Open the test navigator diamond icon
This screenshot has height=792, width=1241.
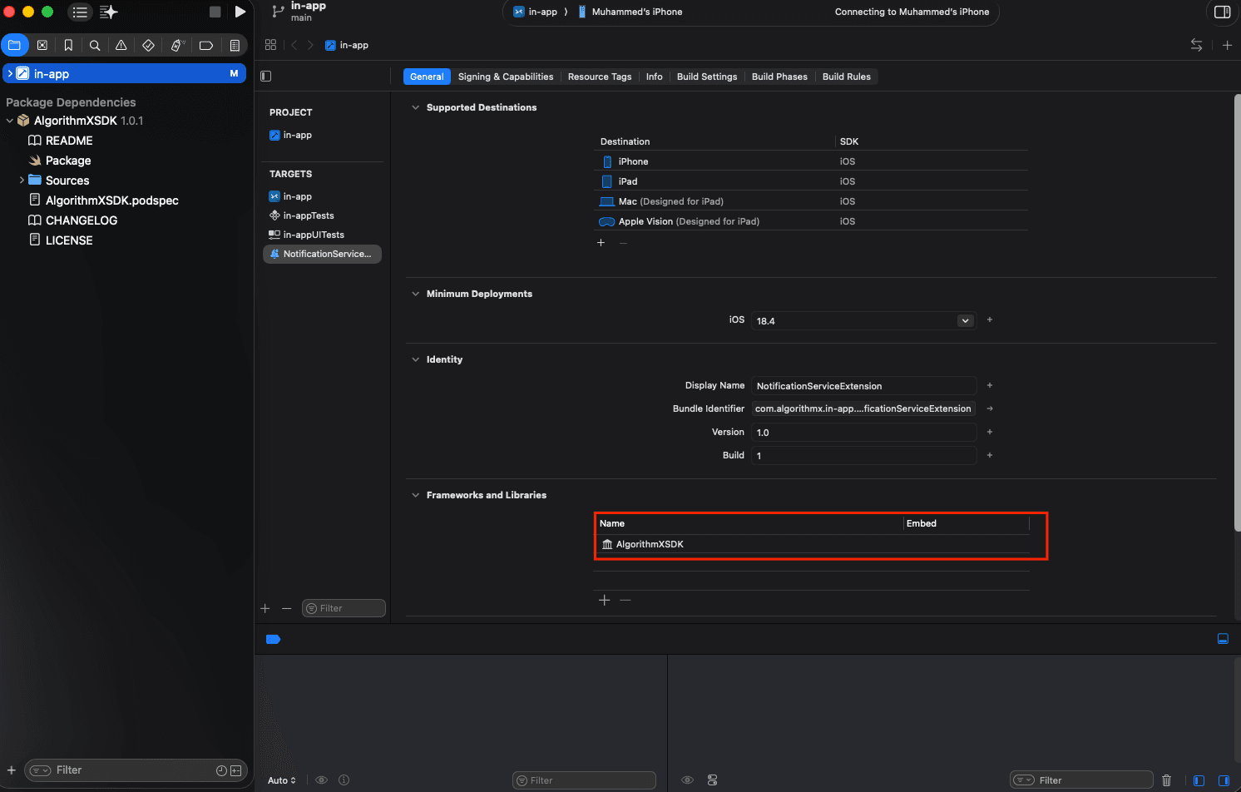click(x=148, y=45)
